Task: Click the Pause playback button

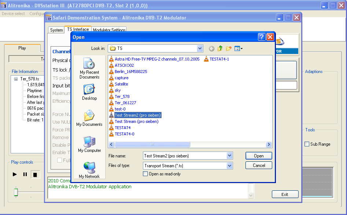Action: point(25,174)
